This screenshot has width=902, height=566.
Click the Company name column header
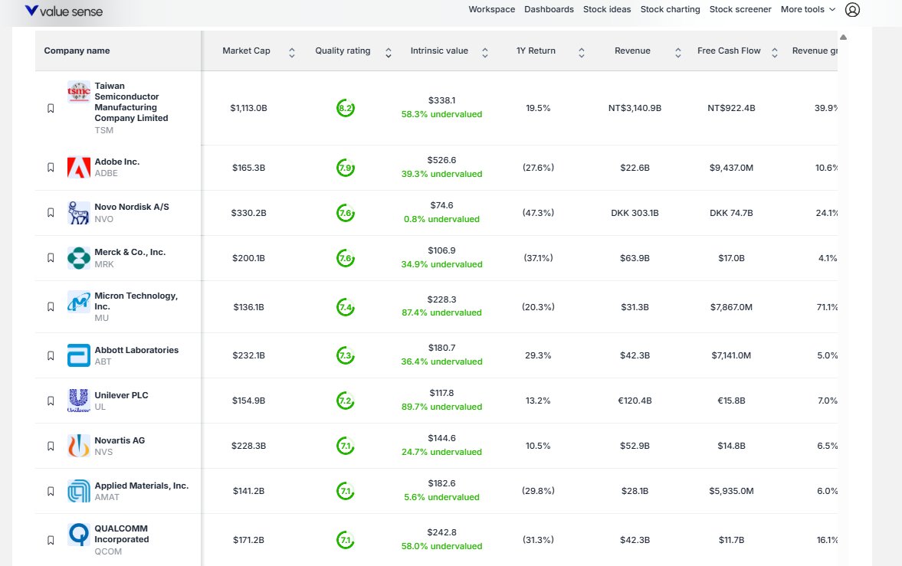click(x=77, y=51)
